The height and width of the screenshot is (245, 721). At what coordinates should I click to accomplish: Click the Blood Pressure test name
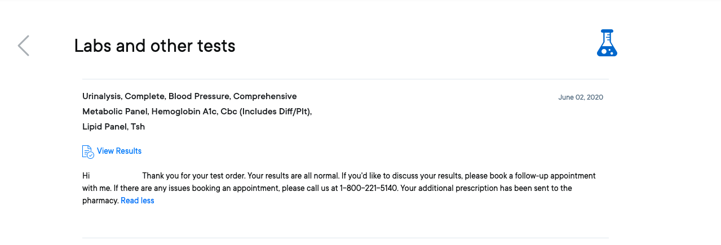(x=200, y=96)
